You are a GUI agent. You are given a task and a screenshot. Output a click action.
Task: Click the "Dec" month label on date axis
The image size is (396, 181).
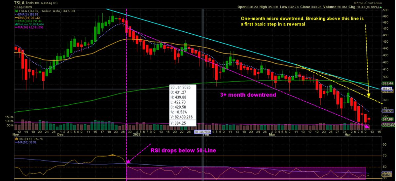point(60,135)
